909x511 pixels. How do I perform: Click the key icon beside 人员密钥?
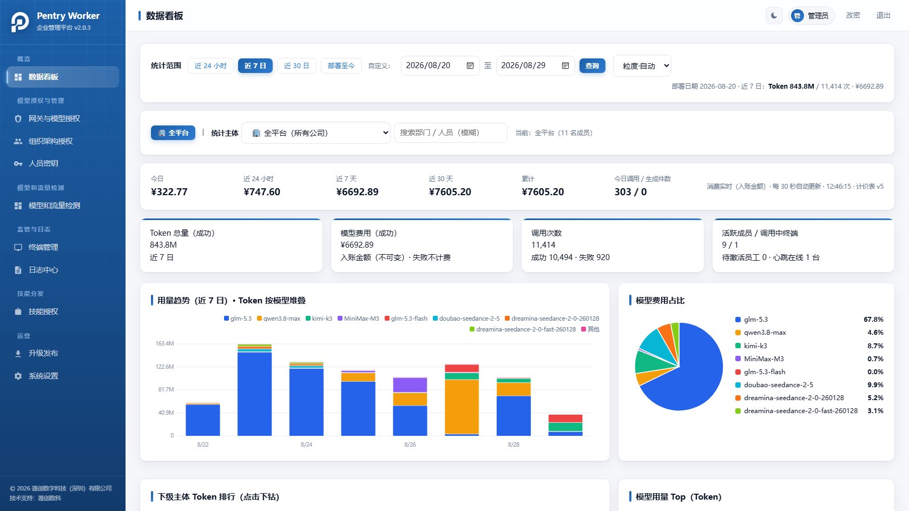(18, 163)
